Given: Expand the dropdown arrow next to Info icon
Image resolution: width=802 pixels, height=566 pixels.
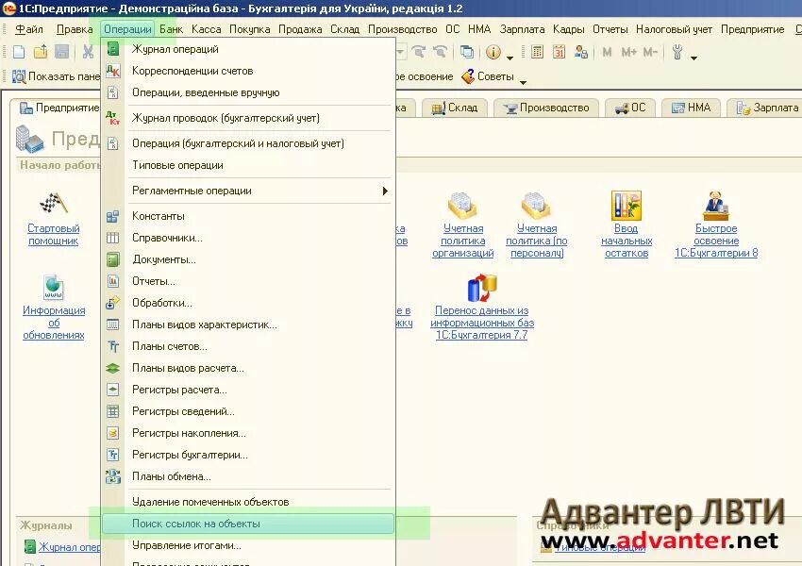Looking at the screenshot, I should pos(510,58).
